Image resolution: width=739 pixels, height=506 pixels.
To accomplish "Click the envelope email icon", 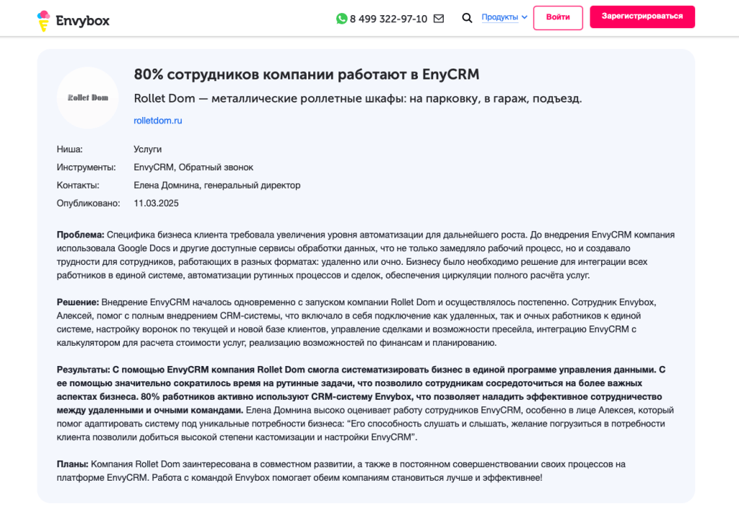I will 439,18.
